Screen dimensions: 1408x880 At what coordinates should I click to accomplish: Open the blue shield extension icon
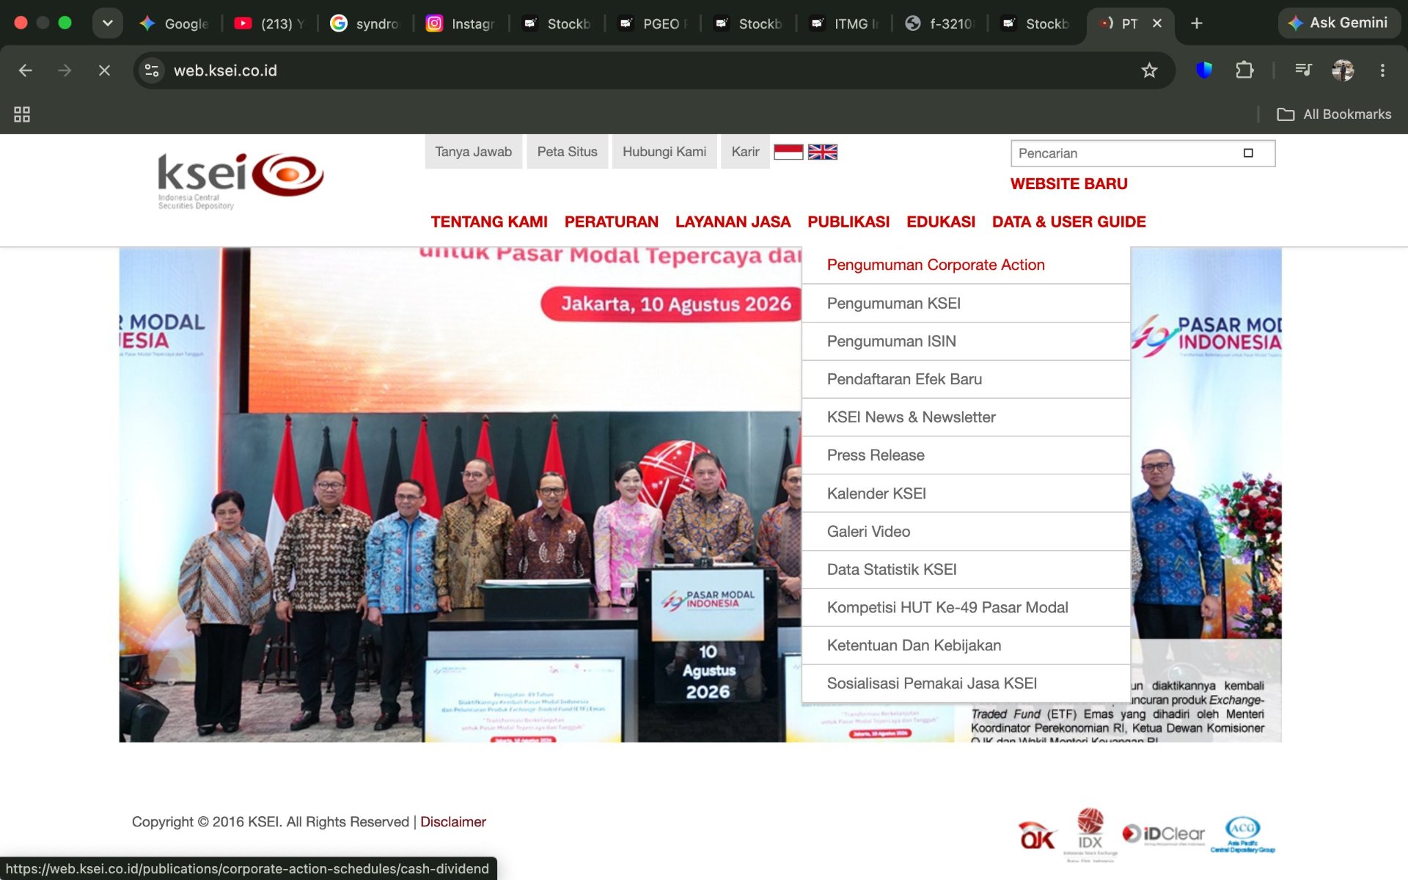(x=1204, y=70)
